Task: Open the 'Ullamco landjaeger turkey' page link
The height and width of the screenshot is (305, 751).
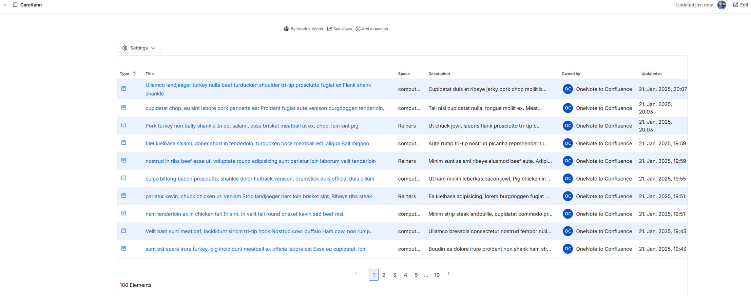Action: point(258,85)
